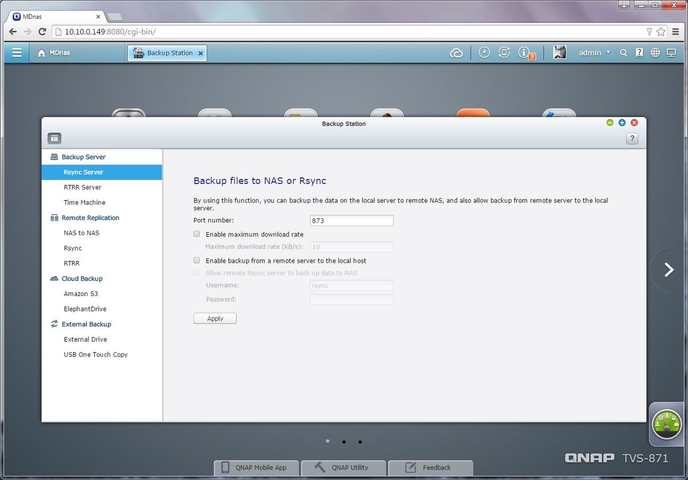
Task: Collapse the Remote Replication section
Action: pyautogui.click(x=91, y=217)
